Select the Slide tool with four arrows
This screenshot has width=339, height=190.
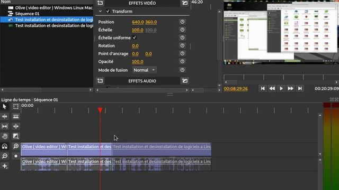pyautogui.click(x=16, y=126)
